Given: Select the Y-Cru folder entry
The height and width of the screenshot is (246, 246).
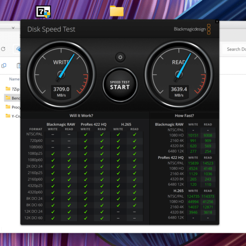Looking at the screenshot, I should coord(12,116).
